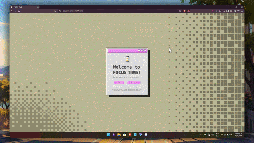The width and height of the screenshot is (254, 143).
Task: Open Brave Rewards triangle icon
Action: point(188,11)
